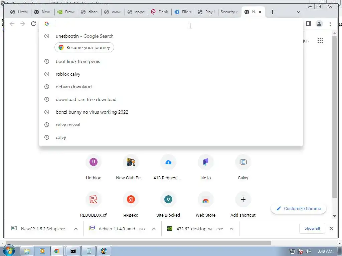Click Customize Chrome button

tap(298, 209)
